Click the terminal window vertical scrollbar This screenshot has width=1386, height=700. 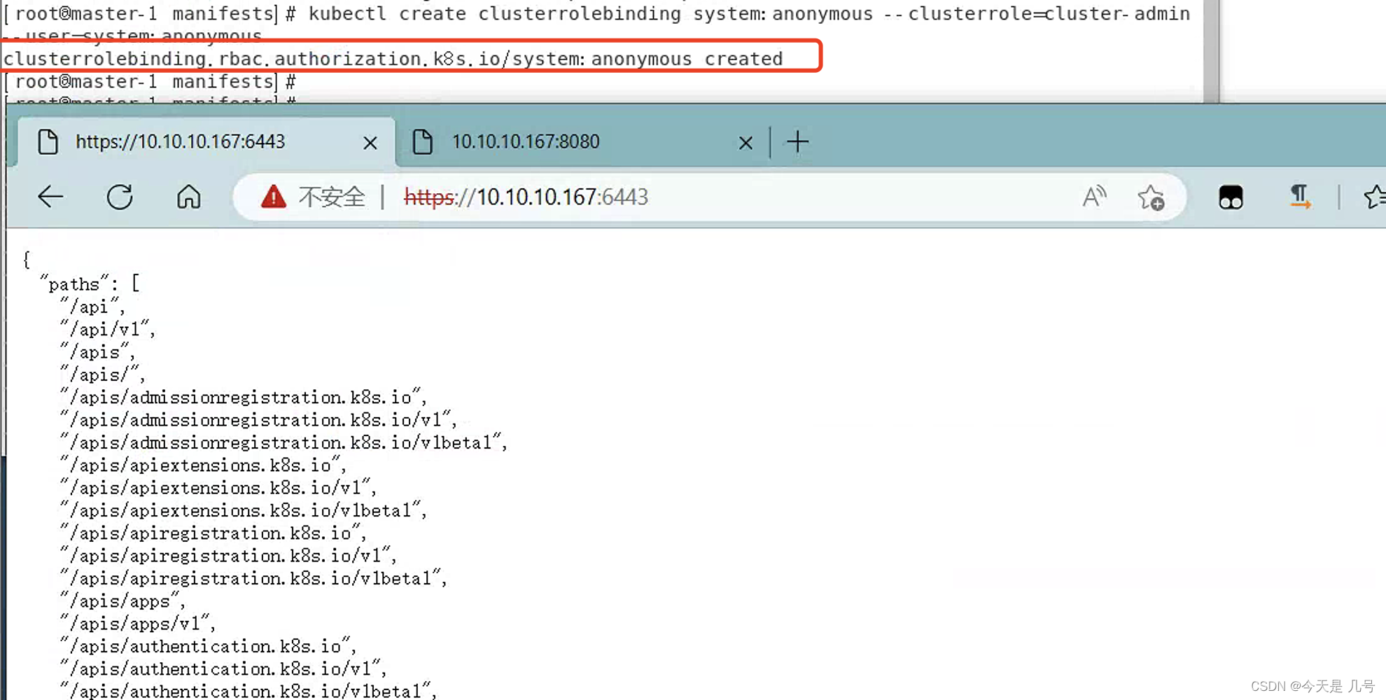tap(1212, 51)
